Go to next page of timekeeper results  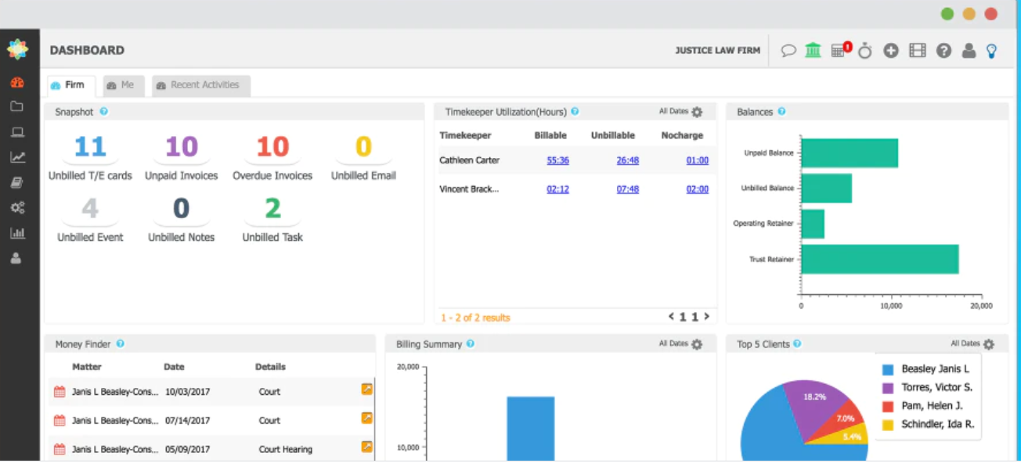point(706,317)
